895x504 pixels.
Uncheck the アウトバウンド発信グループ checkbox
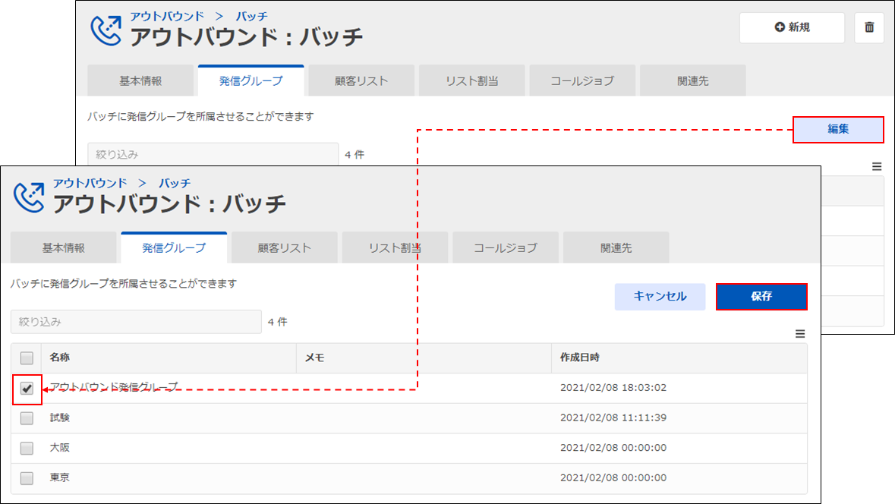tap(27, 388)
